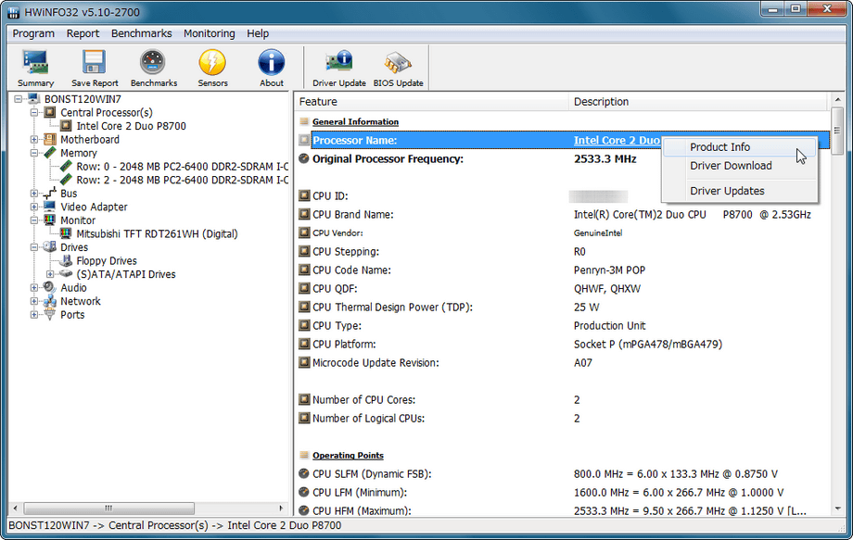Viewport: 853px width, 540px height.
Task: Open the Monitoring menu
Action: click(209, 33)
